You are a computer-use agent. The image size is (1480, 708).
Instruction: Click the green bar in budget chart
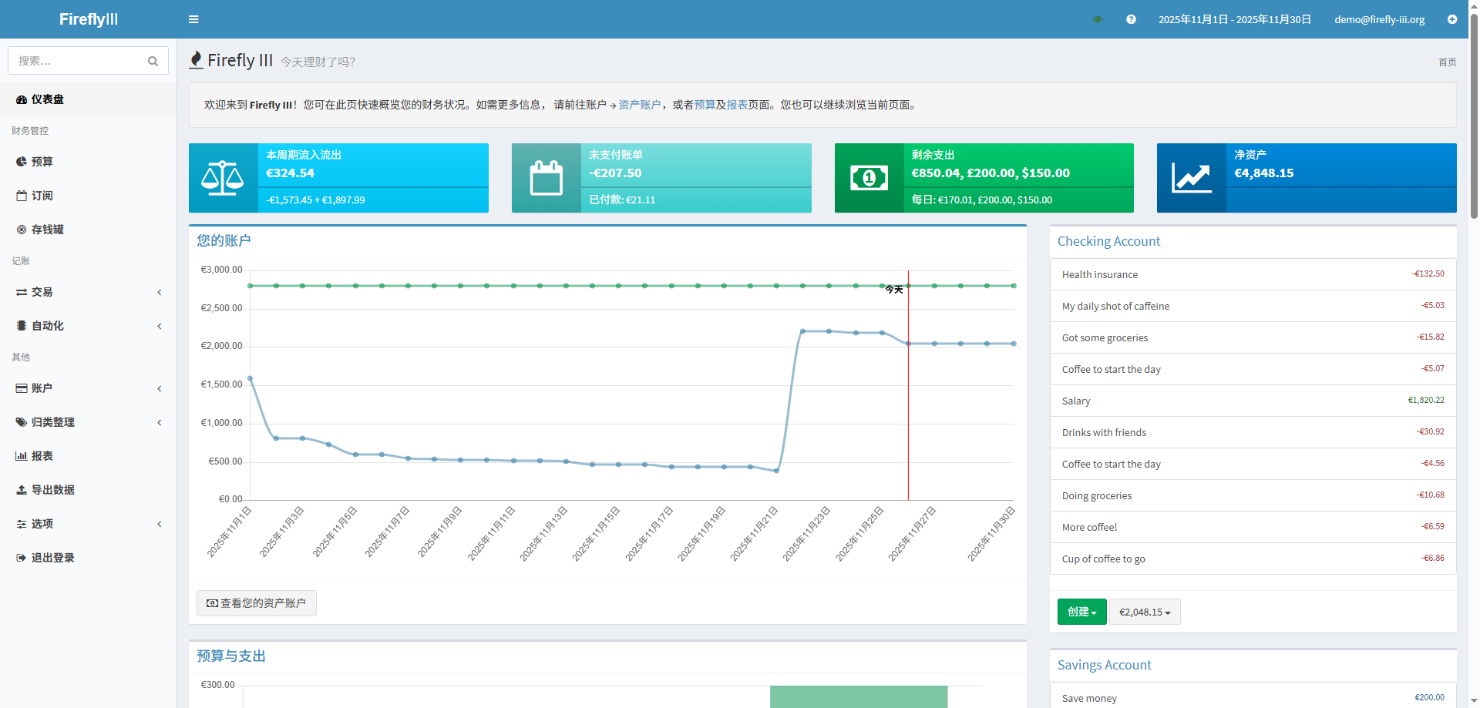click(858, 696)
